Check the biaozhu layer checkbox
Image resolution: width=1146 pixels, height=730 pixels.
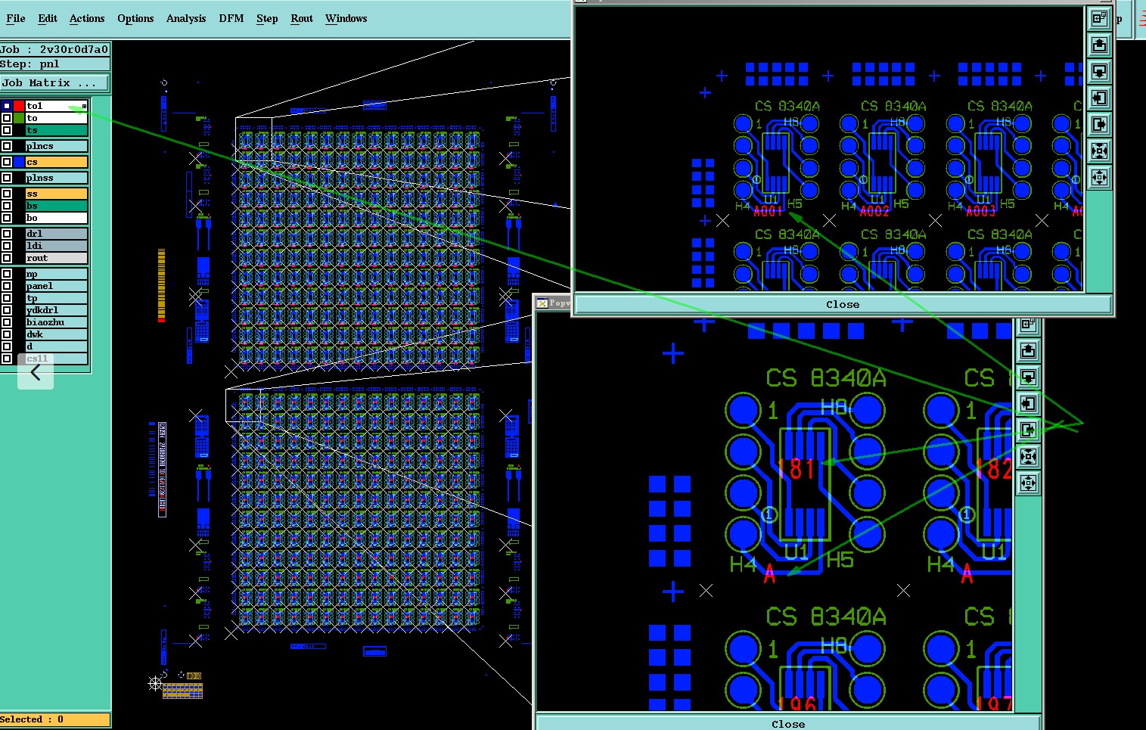pos(7,322)
